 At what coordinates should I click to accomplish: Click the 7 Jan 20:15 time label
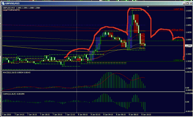(57, 115)
